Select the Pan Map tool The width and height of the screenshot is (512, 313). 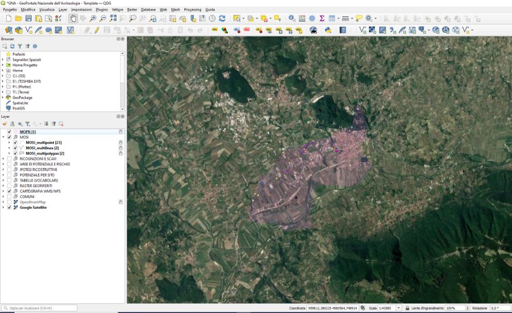(x=73, y=17)
